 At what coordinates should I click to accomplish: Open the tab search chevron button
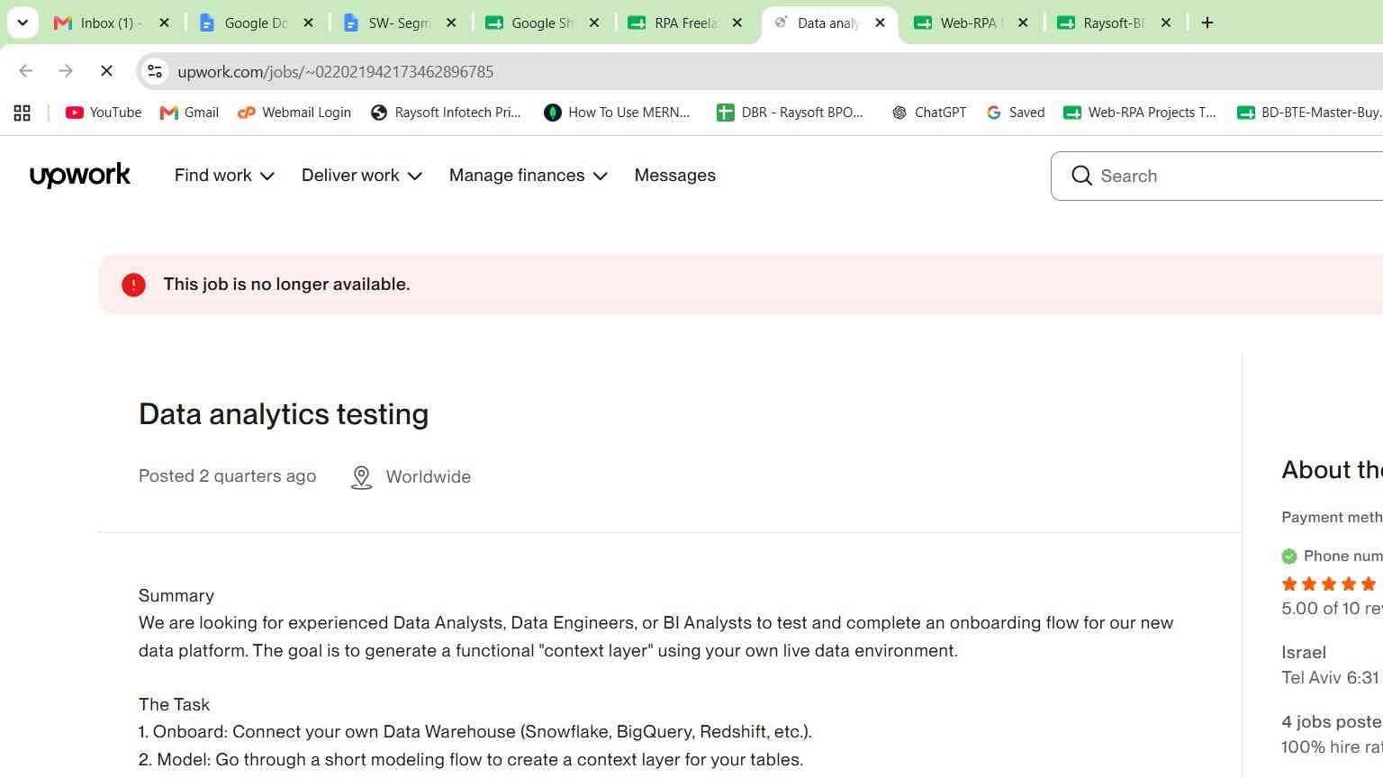[23, 23]
